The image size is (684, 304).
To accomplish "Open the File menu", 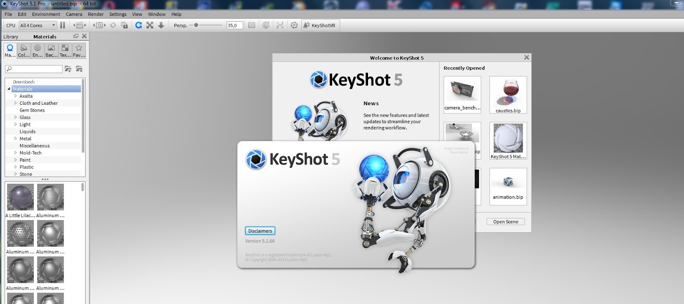I will click(x=9, y=14).
